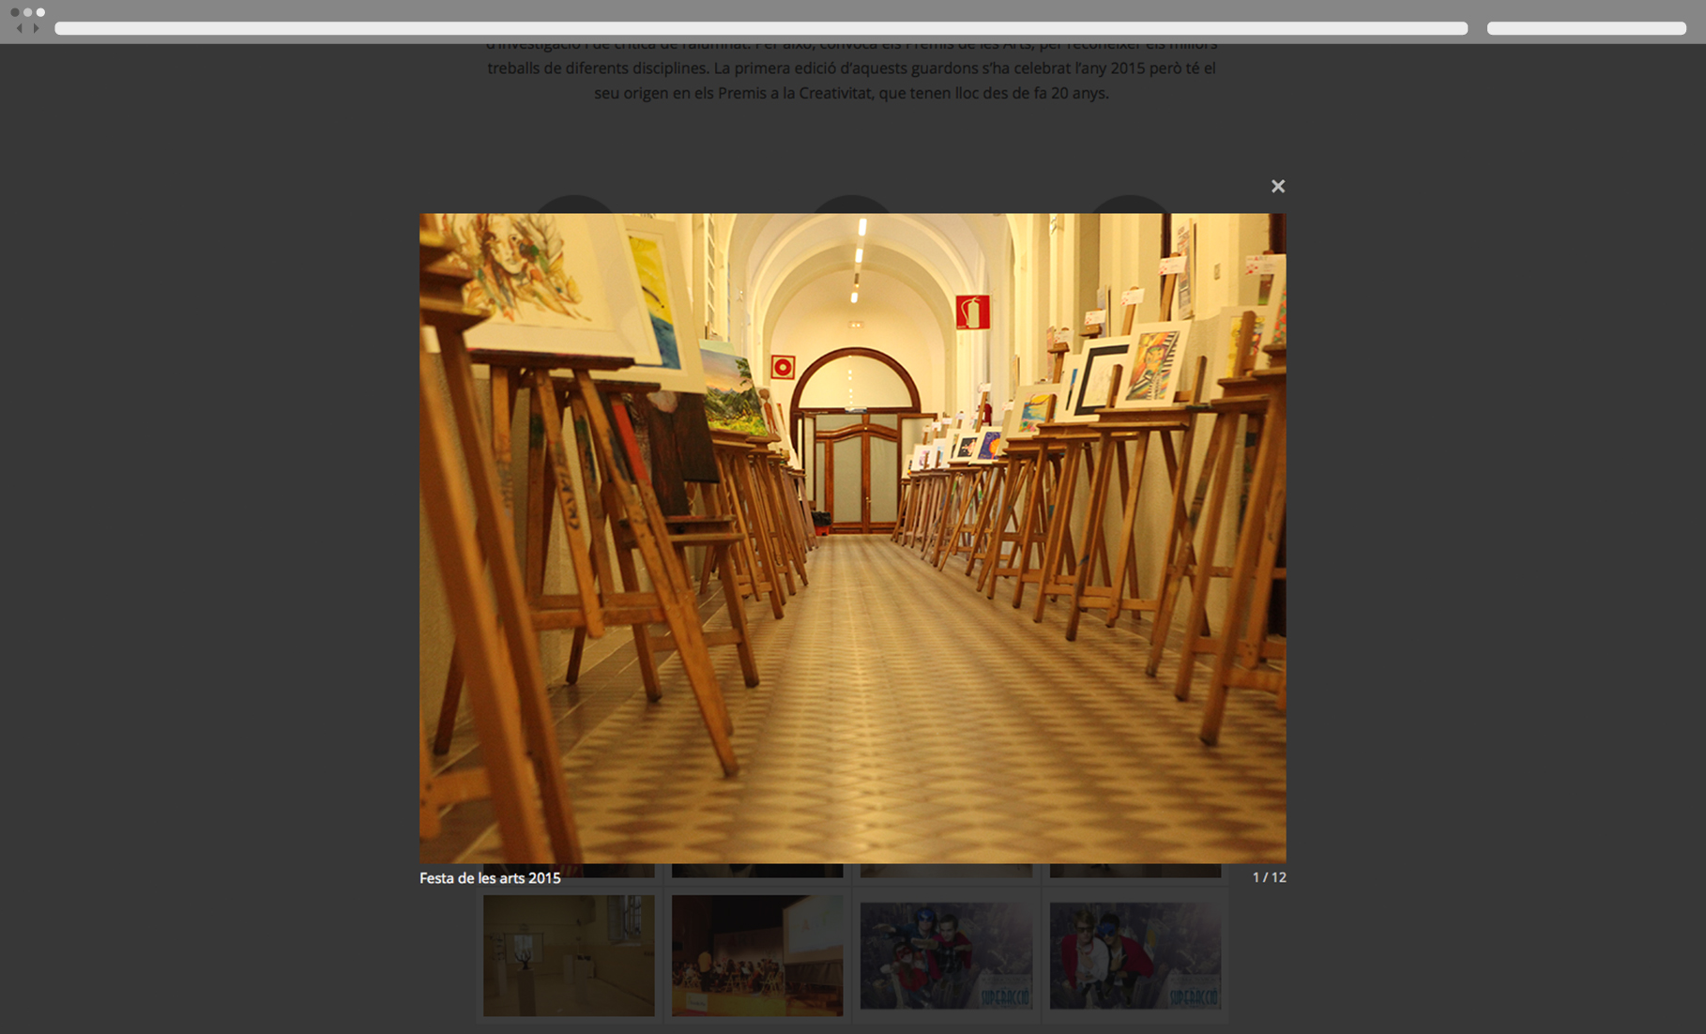Open the empty gallery room thumbnail
Viewport: 1706px width, 1034px height.
click(x=569, y=955)
